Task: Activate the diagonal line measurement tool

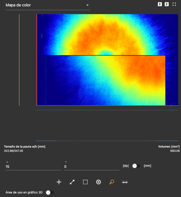Action: 72,182
